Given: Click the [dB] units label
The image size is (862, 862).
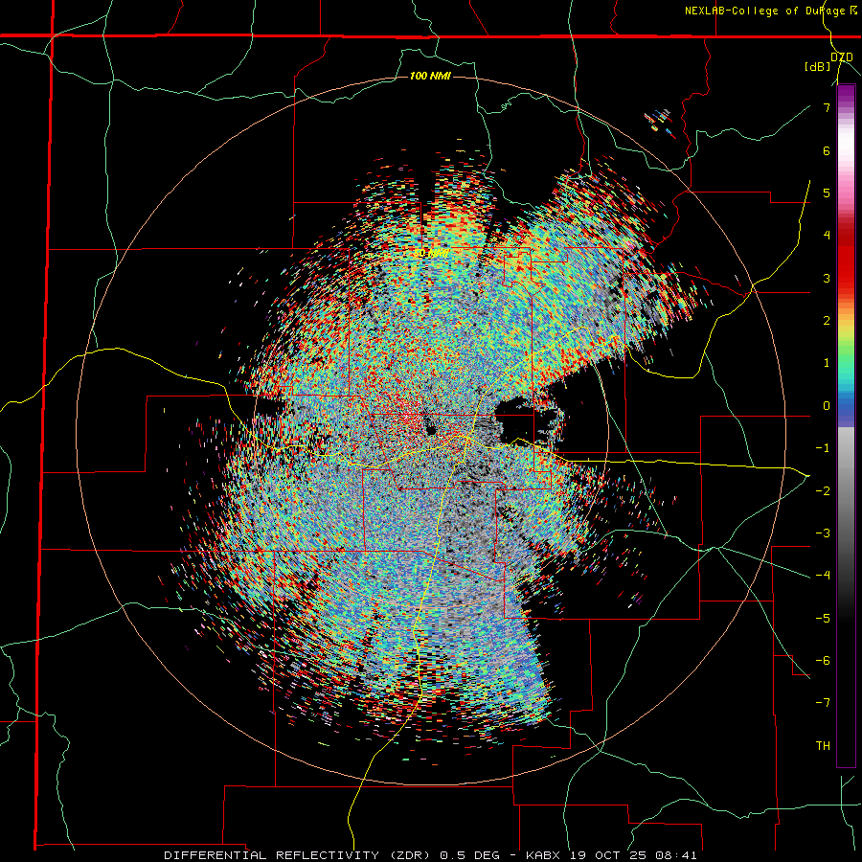Looking at the screenshot, I should [x=818, y=67].
